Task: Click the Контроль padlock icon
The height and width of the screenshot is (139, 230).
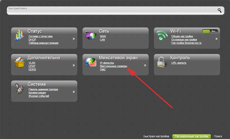Action: coord(161,62)
